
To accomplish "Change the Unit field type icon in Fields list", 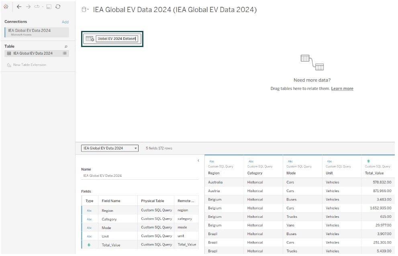I will (x=89, y=237).
